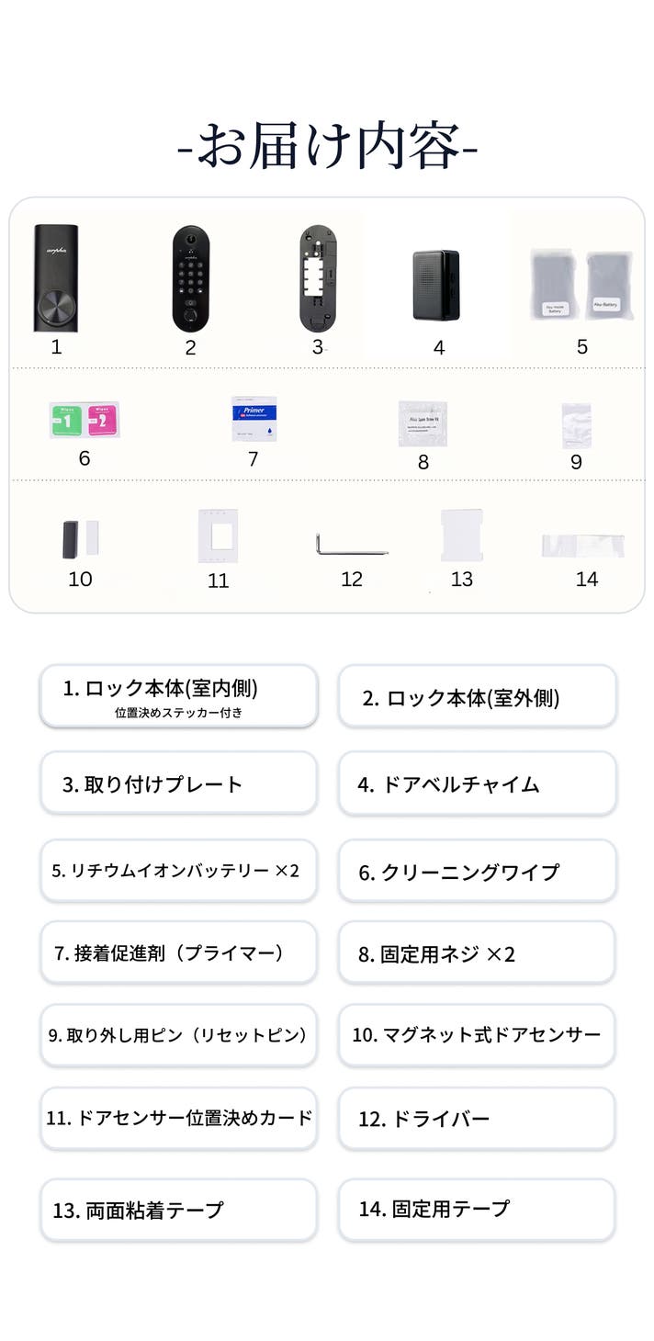Click the indoor lock body product image

click(57, 277)
